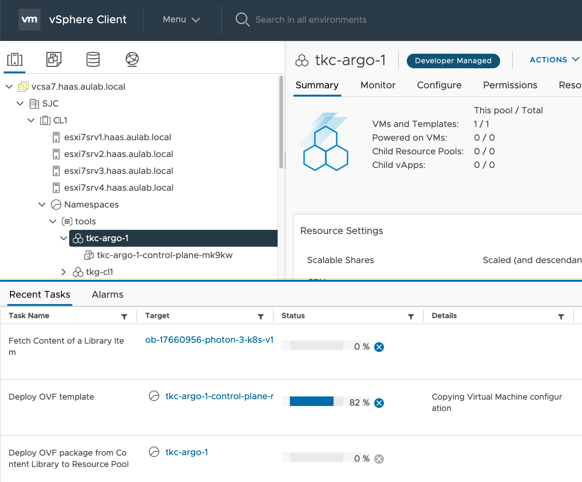
Task: Switch to the Alarms tab
Action: coord(107,294)
